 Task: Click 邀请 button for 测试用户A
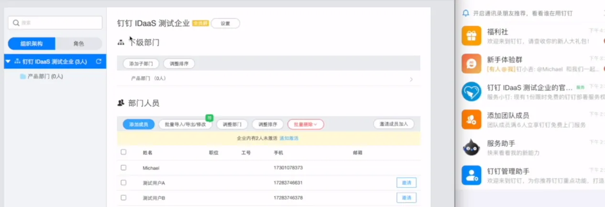[407, 183]
